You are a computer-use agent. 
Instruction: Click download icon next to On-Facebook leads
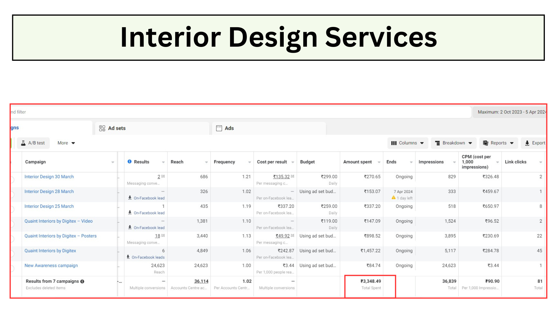click(x=128, y=257)
